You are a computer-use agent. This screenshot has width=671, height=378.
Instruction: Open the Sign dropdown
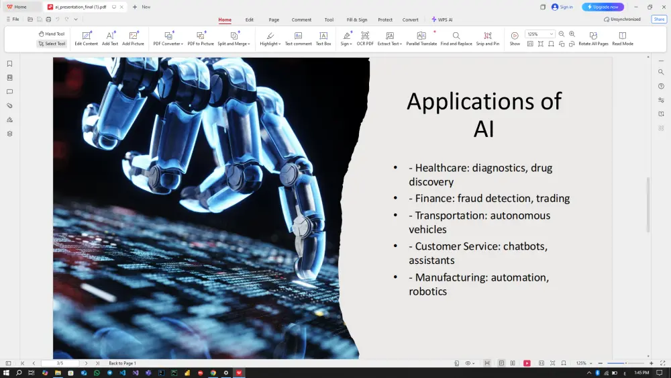346,38
